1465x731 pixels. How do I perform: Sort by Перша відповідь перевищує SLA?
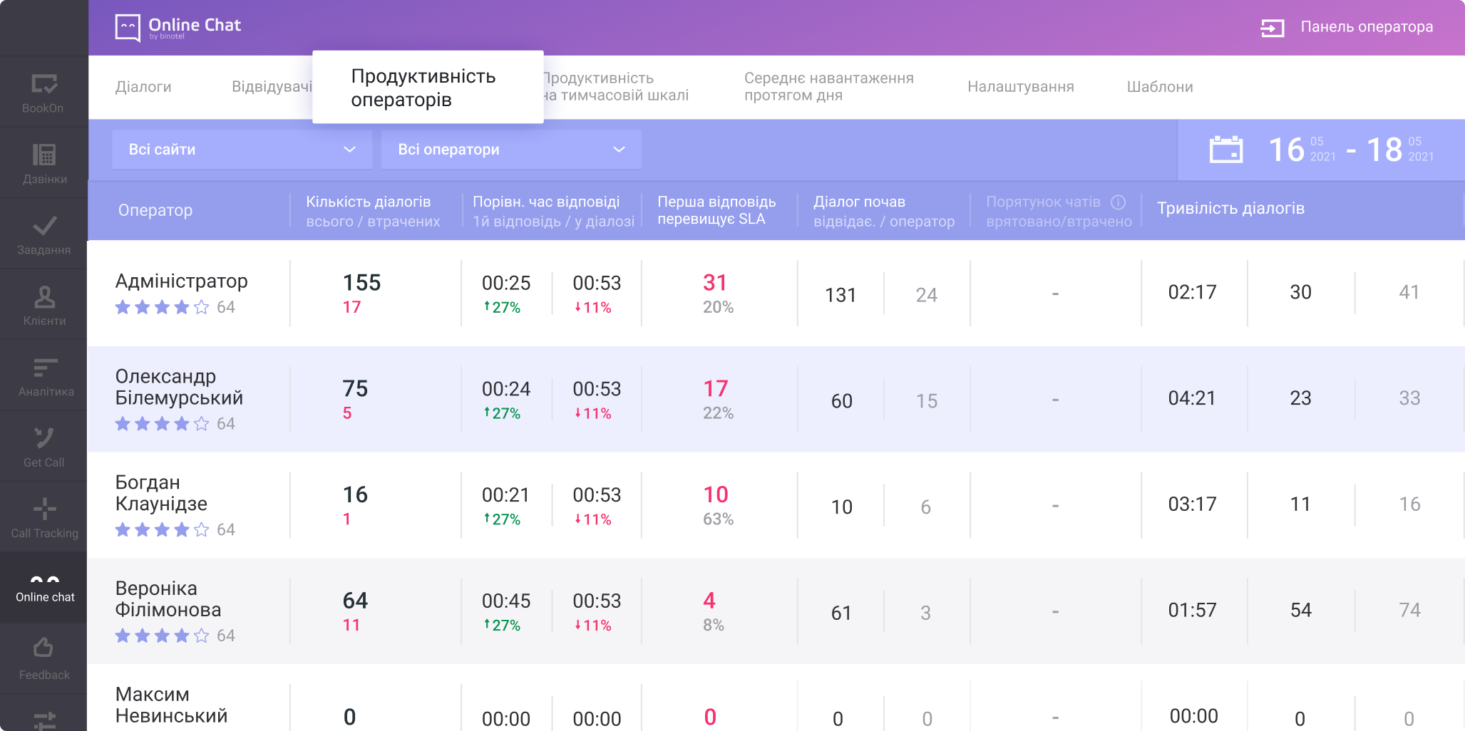(716, 210)
